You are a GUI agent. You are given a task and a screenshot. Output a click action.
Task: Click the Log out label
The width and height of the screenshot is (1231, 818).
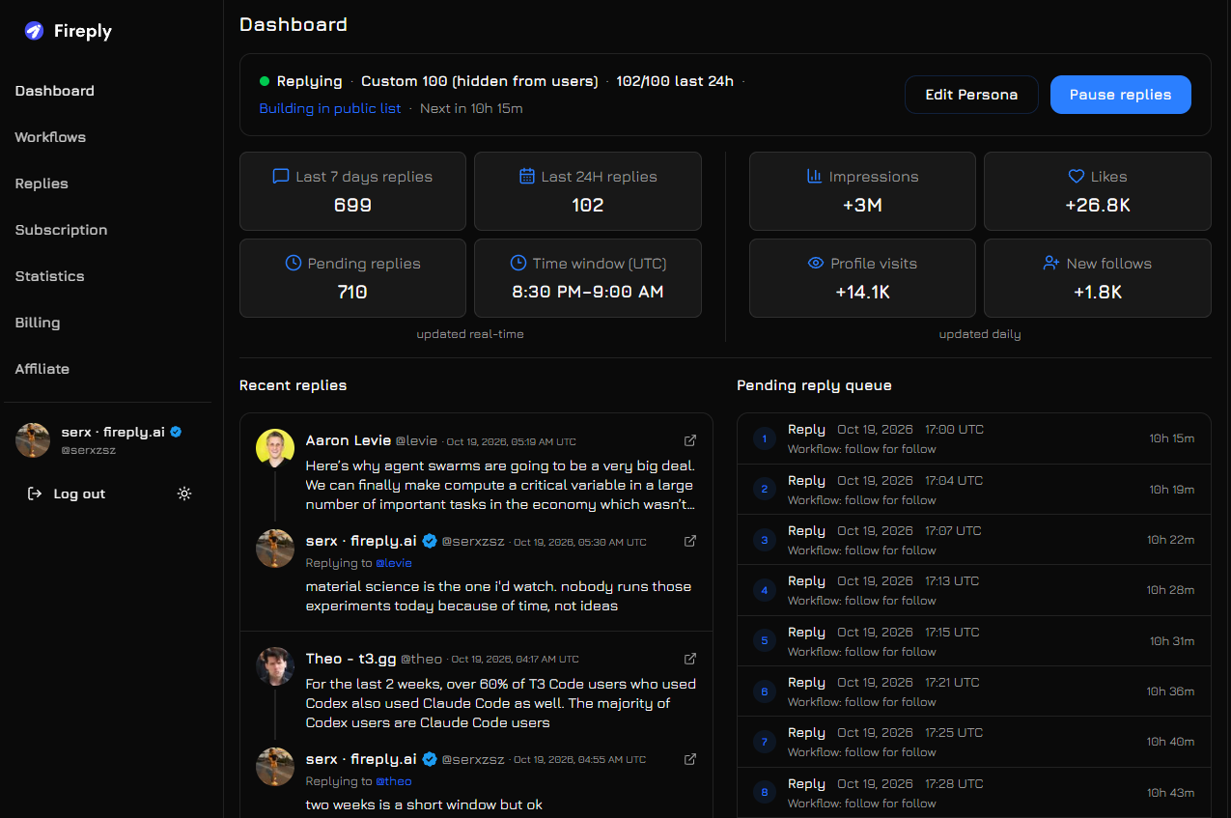pos(79,494)
